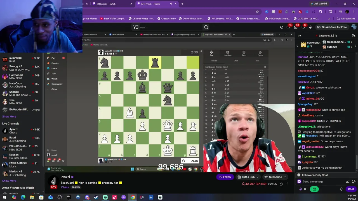Click the Twitch search input box
The image size is (358, 201).
(x=171, y=27)
